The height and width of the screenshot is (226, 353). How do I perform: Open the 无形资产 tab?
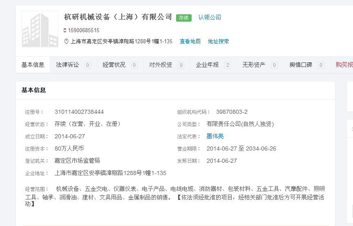coord(254,65)
